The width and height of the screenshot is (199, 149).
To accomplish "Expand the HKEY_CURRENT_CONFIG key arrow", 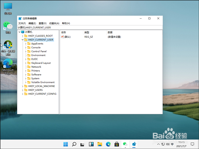I will (x=23, y=94).
